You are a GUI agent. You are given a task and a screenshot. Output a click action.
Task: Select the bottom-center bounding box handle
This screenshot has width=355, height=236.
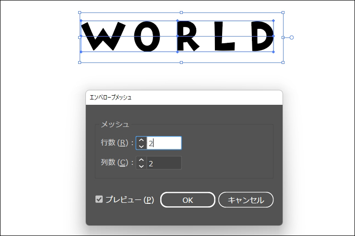181,62
